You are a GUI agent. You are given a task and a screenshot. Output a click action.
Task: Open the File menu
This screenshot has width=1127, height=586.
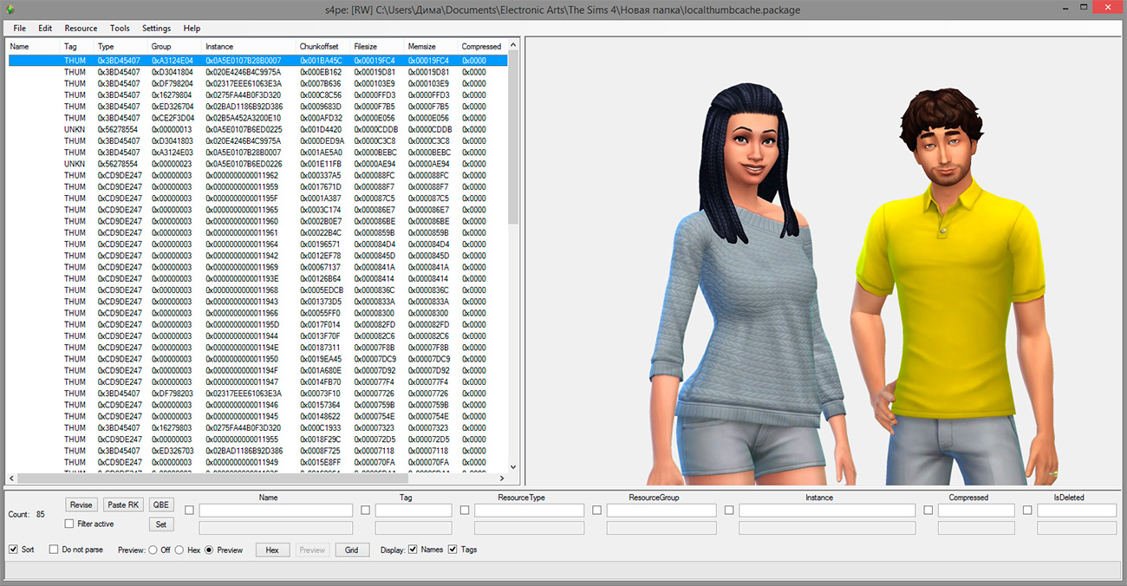(19, 29)
